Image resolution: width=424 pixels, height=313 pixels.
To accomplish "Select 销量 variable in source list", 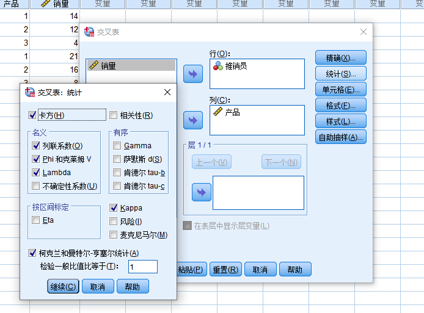I will [131, 66].
